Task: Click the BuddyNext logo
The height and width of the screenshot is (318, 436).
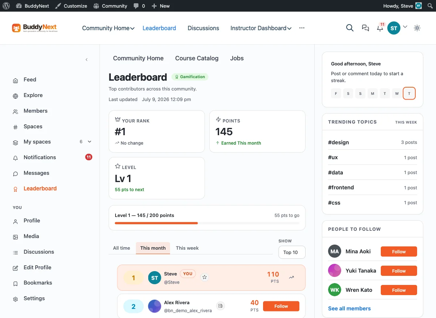Action: (x=35, y=28)
